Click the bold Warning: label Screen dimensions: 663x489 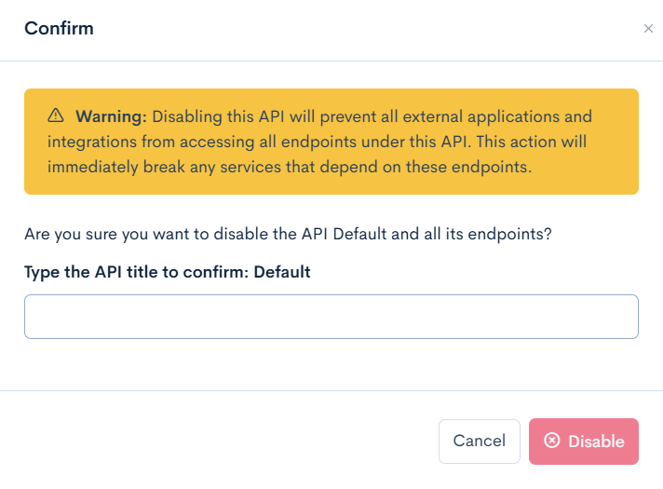pyautogui.click(x=112, y=116)
